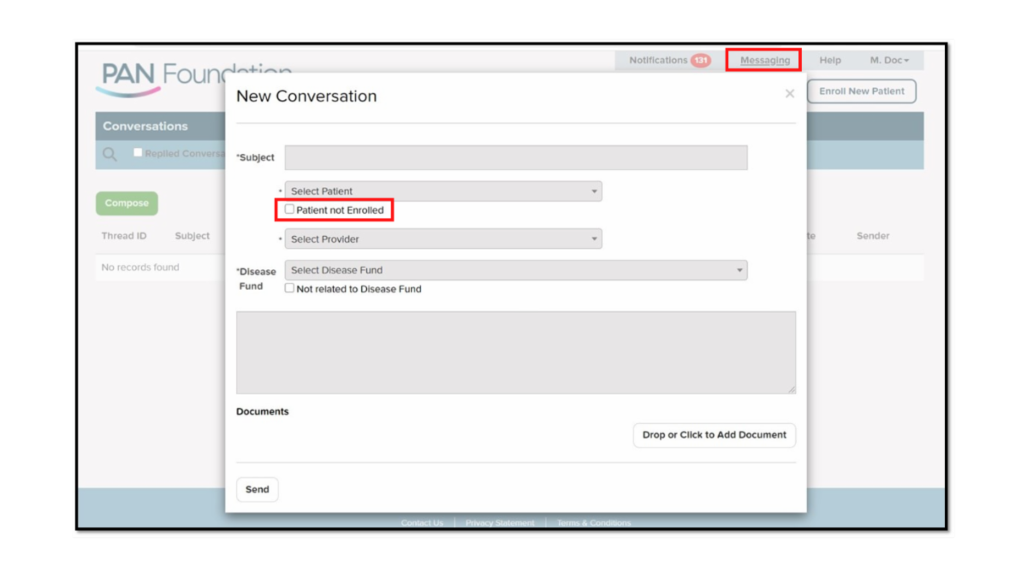Go to the Help menu item

click(x=829, y=61)
